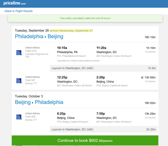Select the Beijing to Philadelphia heading
This screenshot has width=168, height=146.
[39, 102]
